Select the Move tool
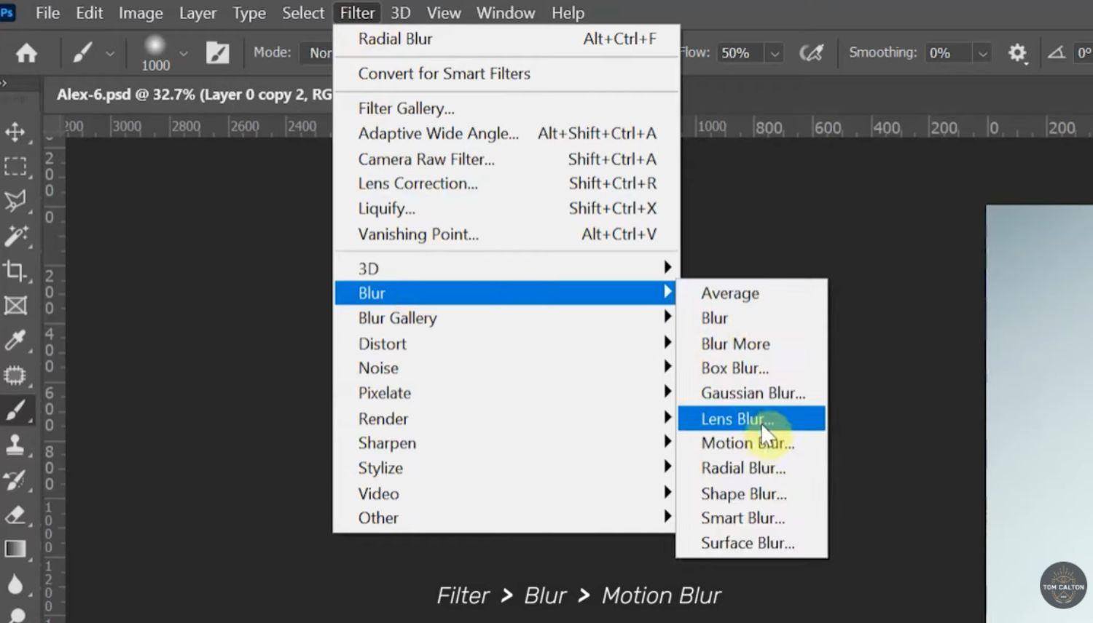 [15, 132]
